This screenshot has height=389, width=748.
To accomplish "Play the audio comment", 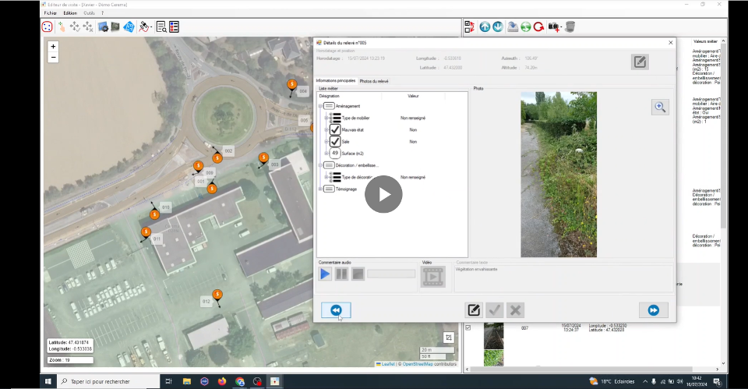I will point(325,274).
